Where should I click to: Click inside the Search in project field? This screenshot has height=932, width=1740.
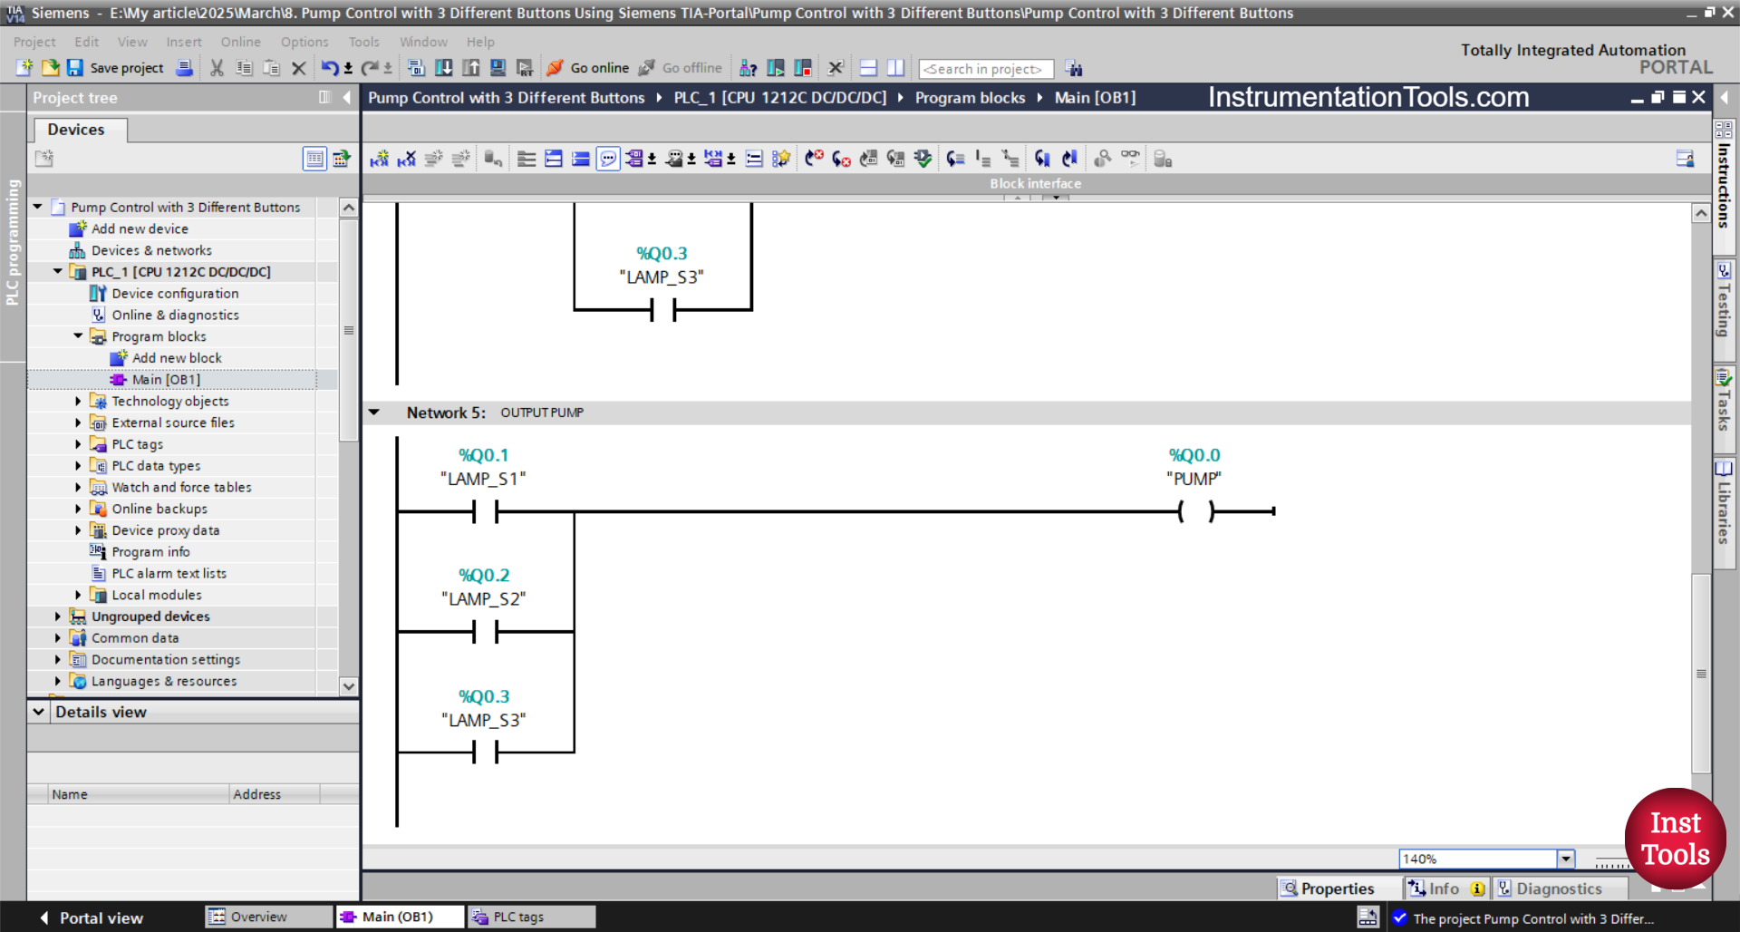pyautogui.click(x=985, y=68)
